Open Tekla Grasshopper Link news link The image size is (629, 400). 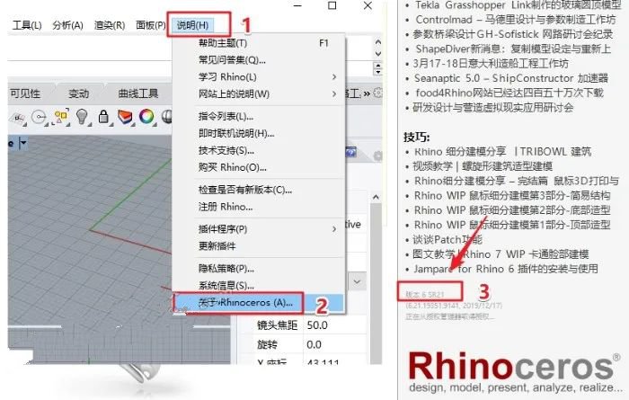coord(518,5)
